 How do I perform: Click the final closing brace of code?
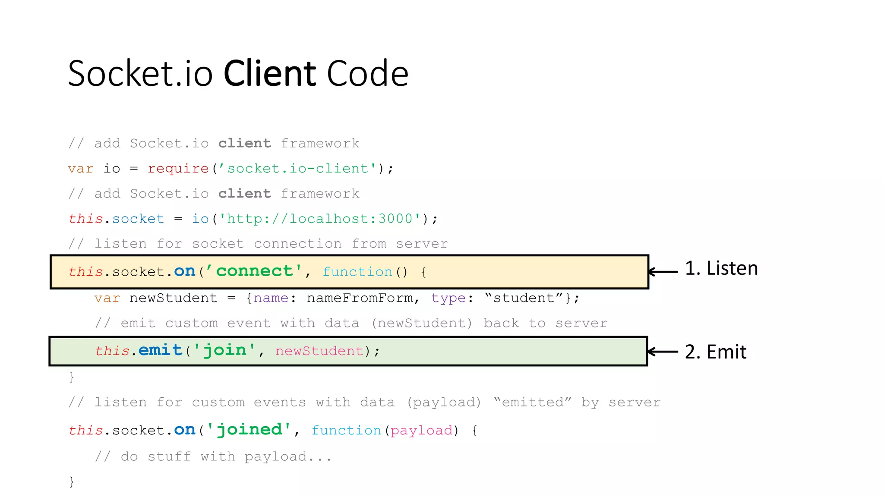point(72,481)
